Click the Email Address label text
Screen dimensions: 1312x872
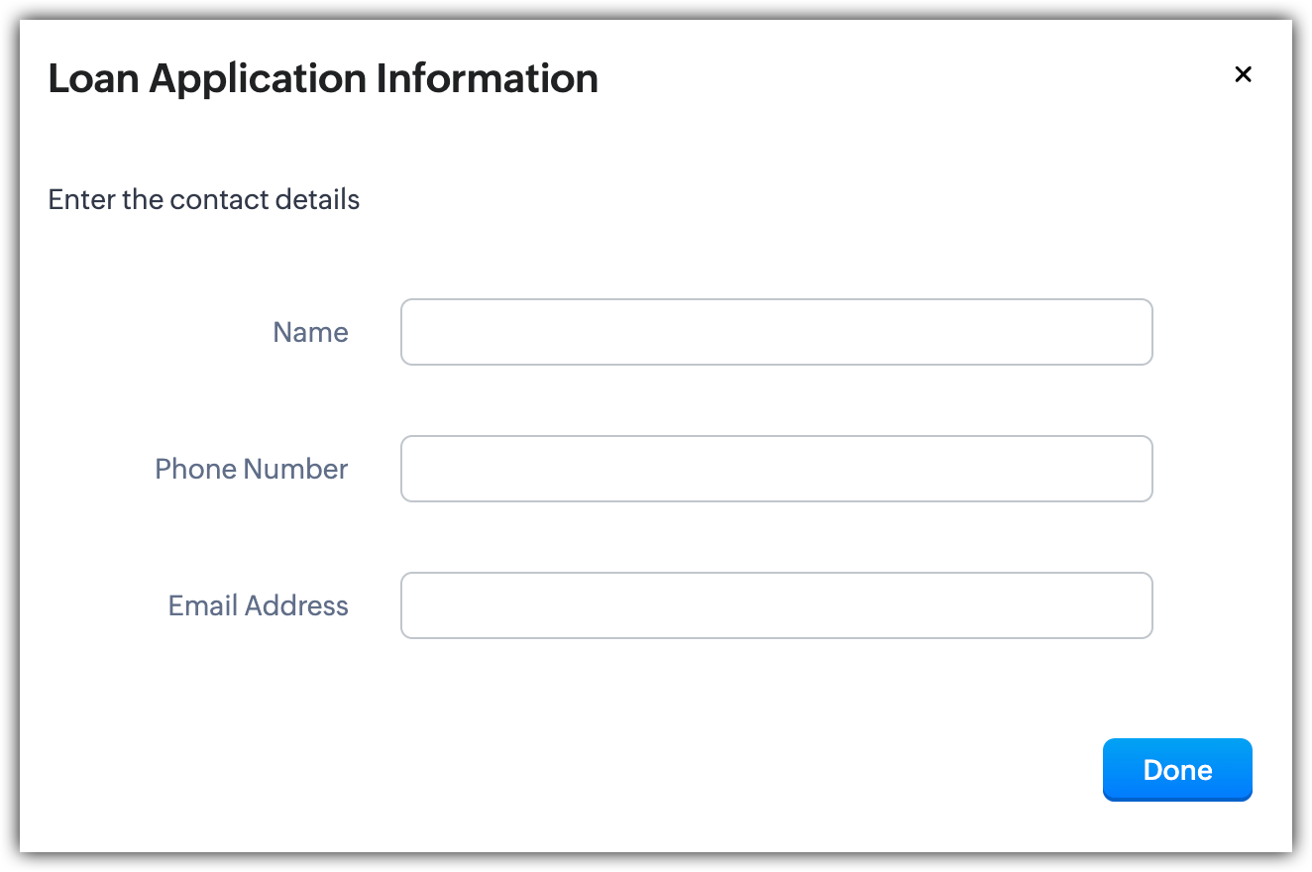click(258, 605)
